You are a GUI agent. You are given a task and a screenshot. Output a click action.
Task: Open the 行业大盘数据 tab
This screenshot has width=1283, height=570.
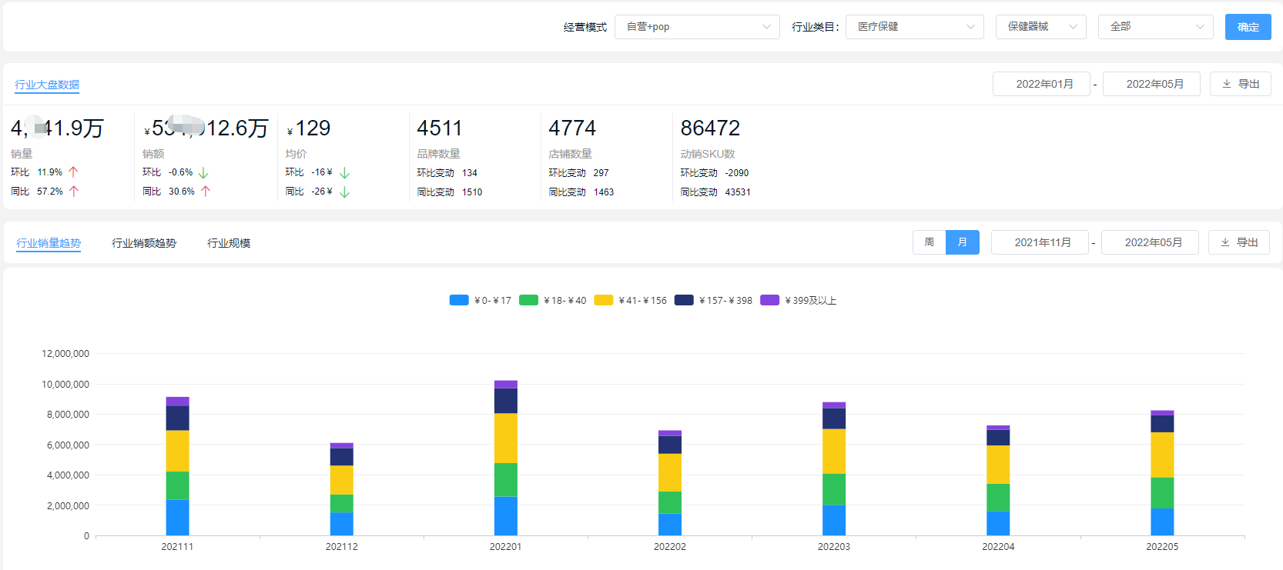tap(47, 85)
